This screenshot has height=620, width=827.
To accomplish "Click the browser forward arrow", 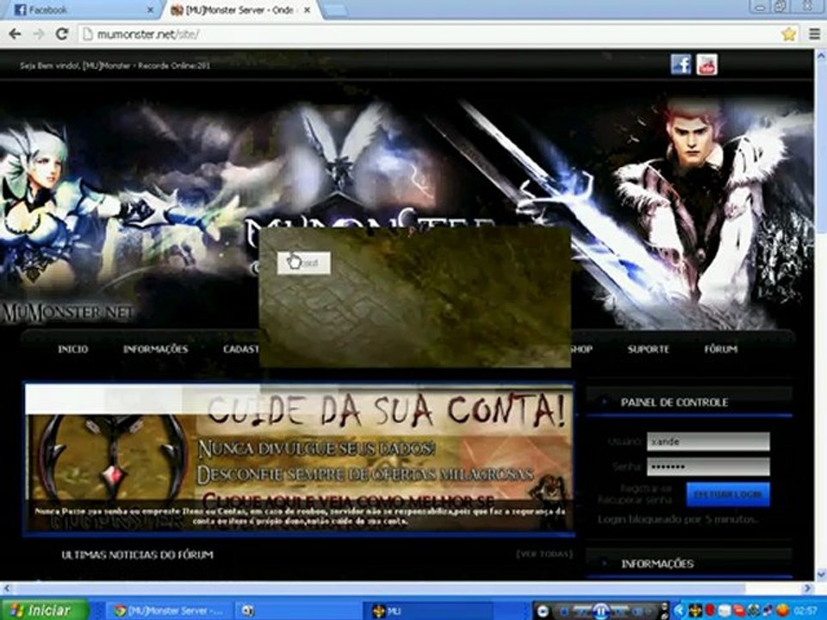I will click(x=39, y=34).
